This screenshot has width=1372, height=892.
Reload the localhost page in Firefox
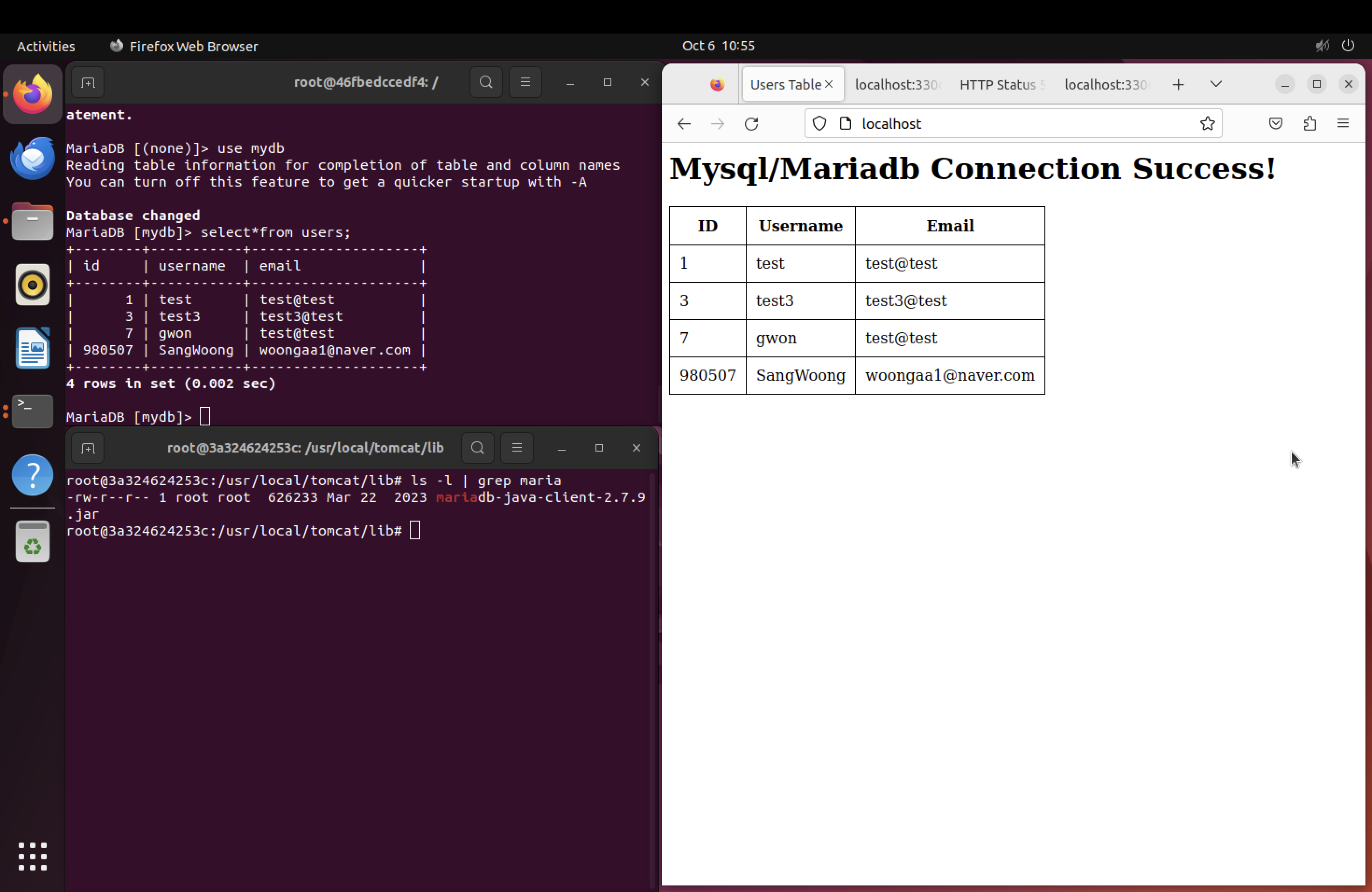tap(751, 124)
